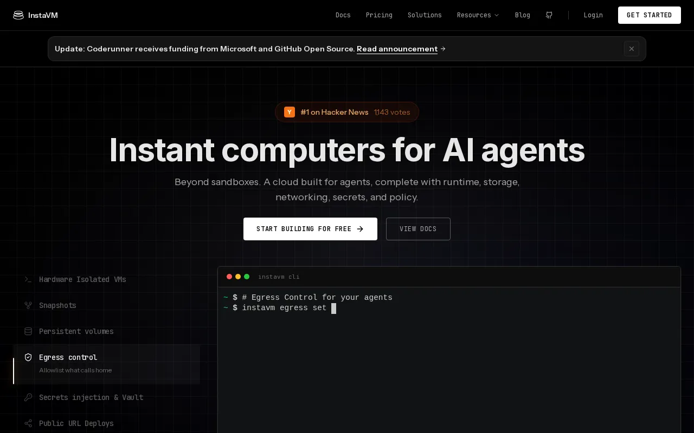
Task: Click the yellow dot in terminal window
Action: coord(238,277)
